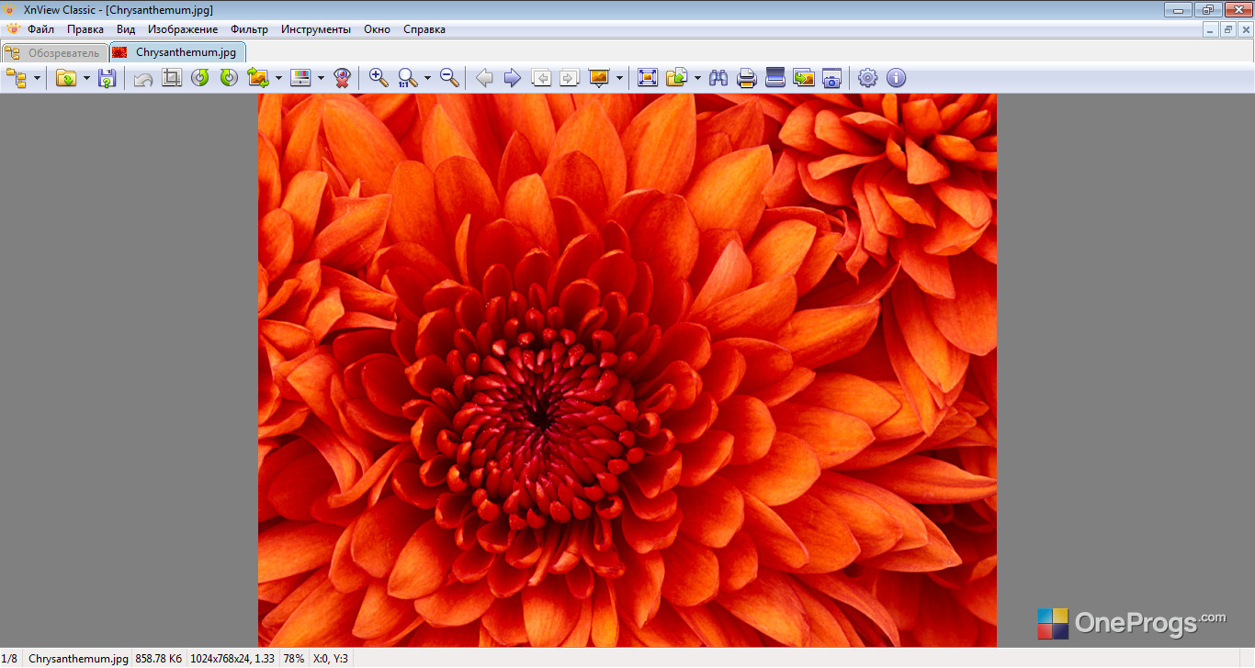The height and width of the screenshot is (668, 1255).
Task: Zoom out with the minus magnifier
Action: pos(449,78)
